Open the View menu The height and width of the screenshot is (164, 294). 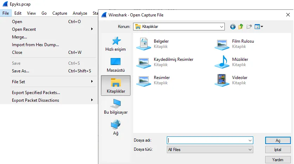coord(31,13)
